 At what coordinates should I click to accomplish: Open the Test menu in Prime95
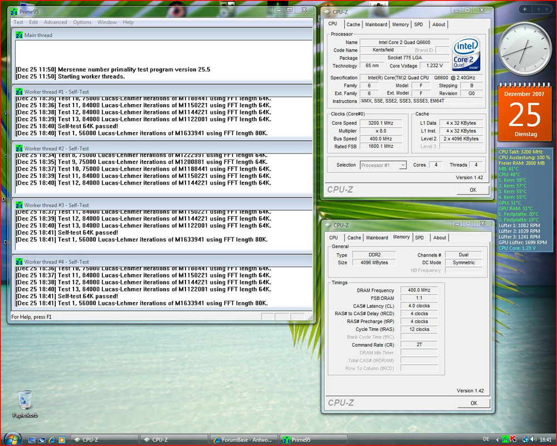pos(18,22)
